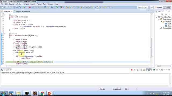Screen dimensions: 172x96
Task: Terminate the process from Console toolbar
Action: click(132, 70)
